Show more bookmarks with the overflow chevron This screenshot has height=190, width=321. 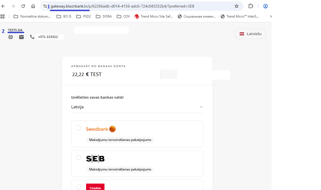point(271,16)
